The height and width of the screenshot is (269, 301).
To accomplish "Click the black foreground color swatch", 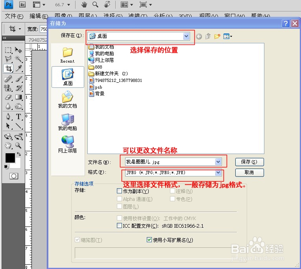I will pos(10,158).
